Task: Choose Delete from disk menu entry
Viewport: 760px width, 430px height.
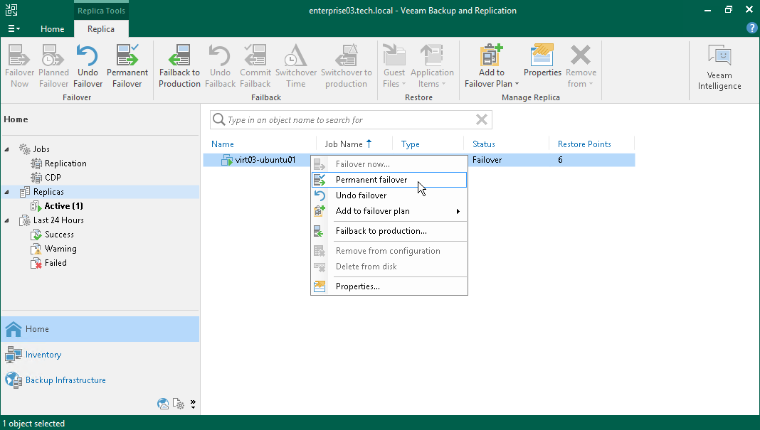Action: [389, 267]
